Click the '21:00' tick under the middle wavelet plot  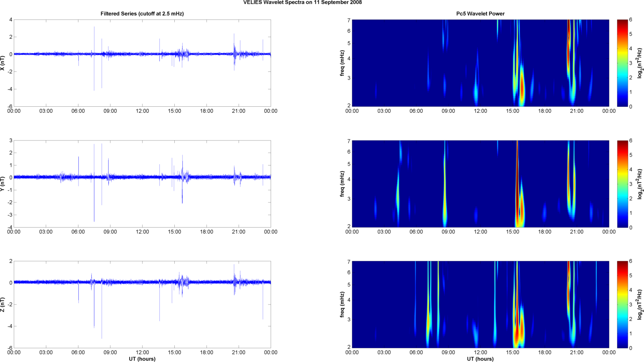[577, 232]
